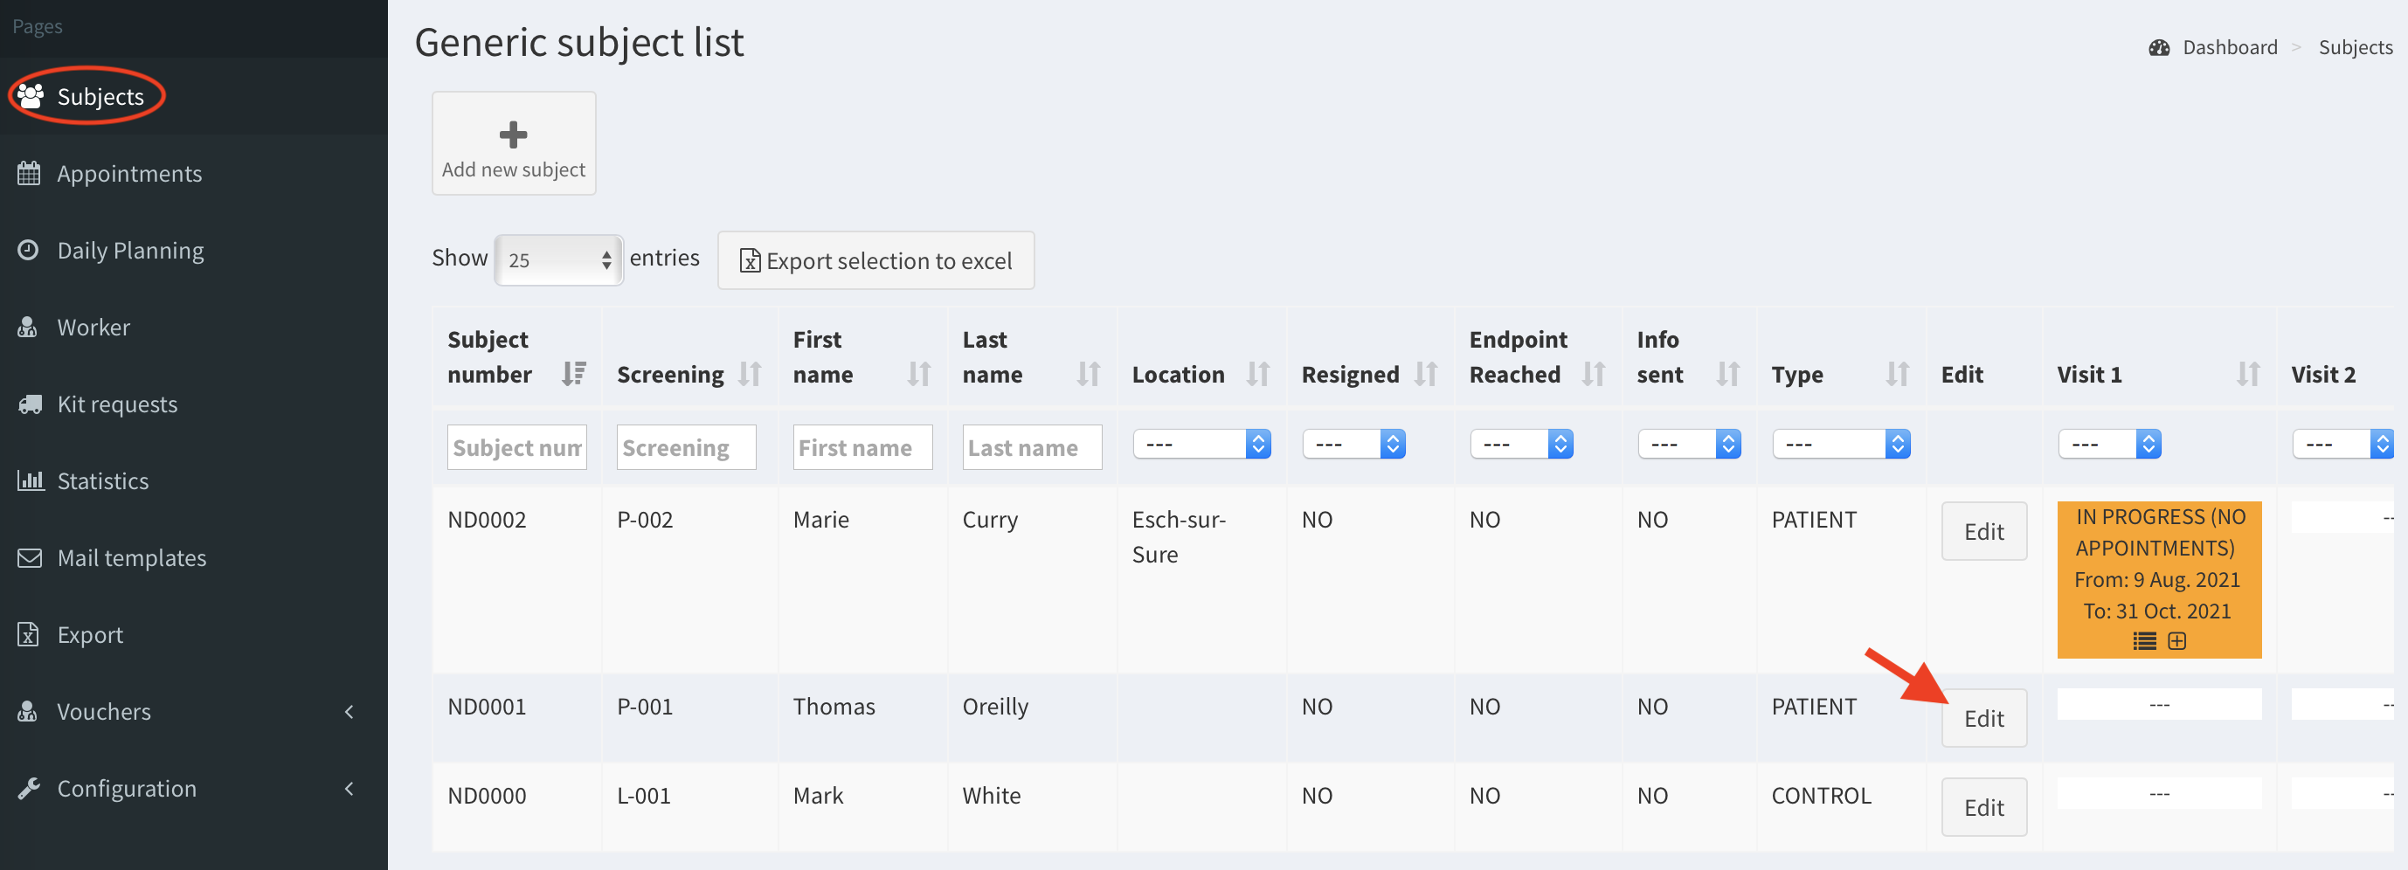The height and width of the screenshot is (870, 2408).
Task: Click the Add new subject button
Action: point(513,143)
